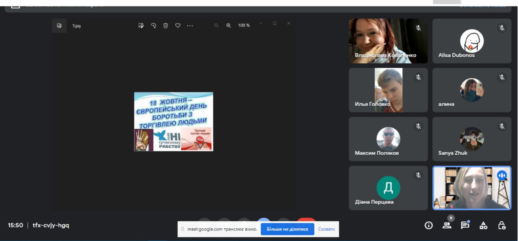Zoom in with the plus magnifier icon
518x241 pixels.
click(229, 26)
